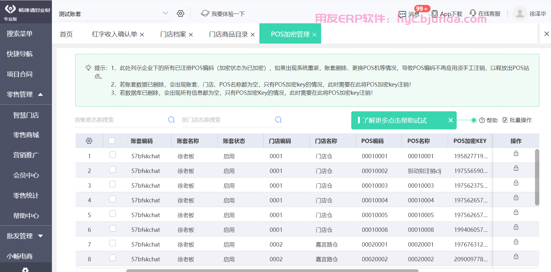Close all tabs with far-right X

coord(546,34)
